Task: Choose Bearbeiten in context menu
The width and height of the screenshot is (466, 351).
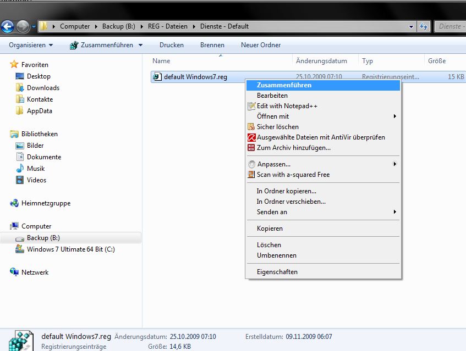Action: point(323,96)
